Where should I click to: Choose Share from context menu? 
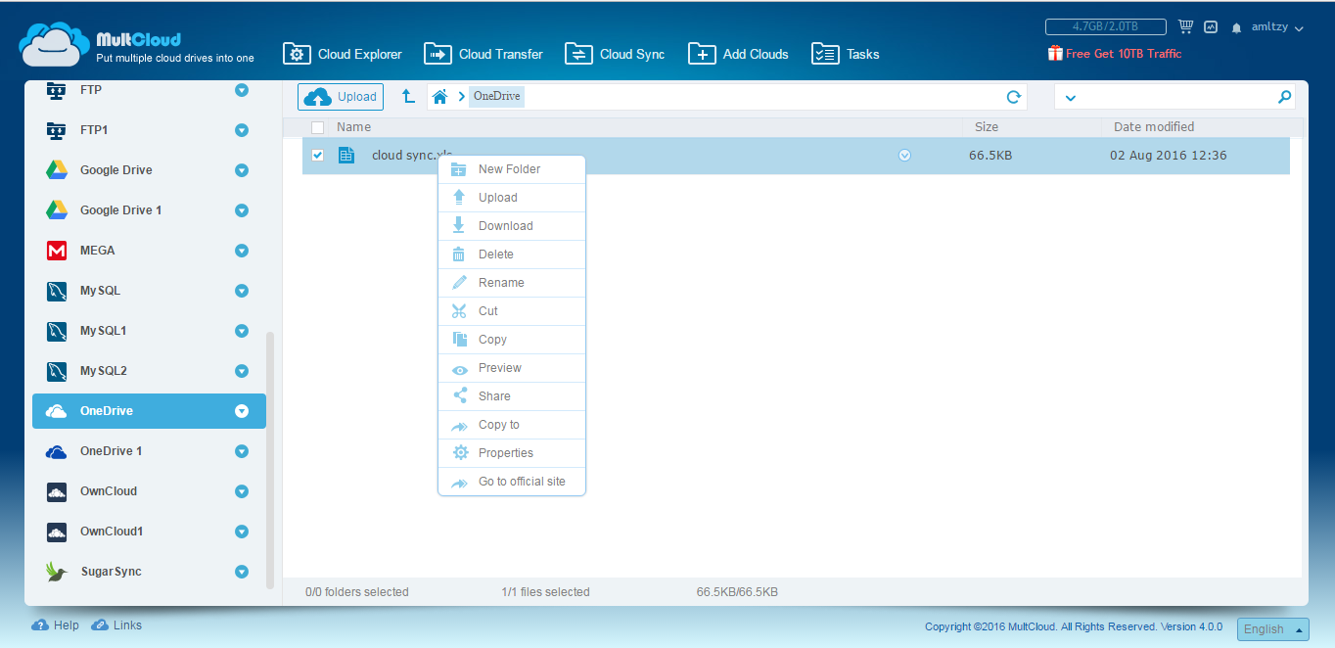coord(512,396)
